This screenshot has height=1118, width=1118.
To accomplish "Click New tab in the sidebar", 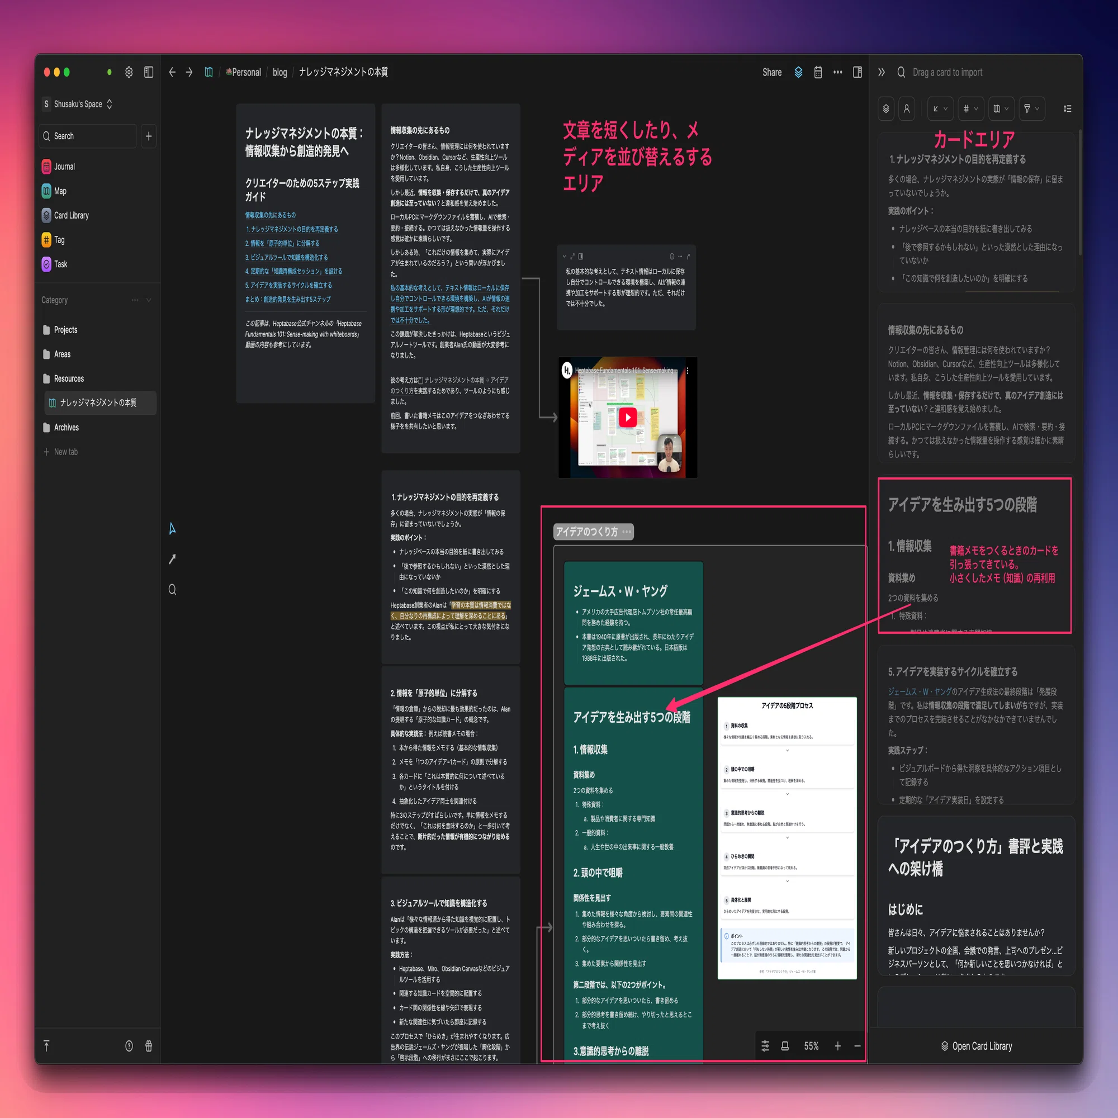I will point(60,451).
